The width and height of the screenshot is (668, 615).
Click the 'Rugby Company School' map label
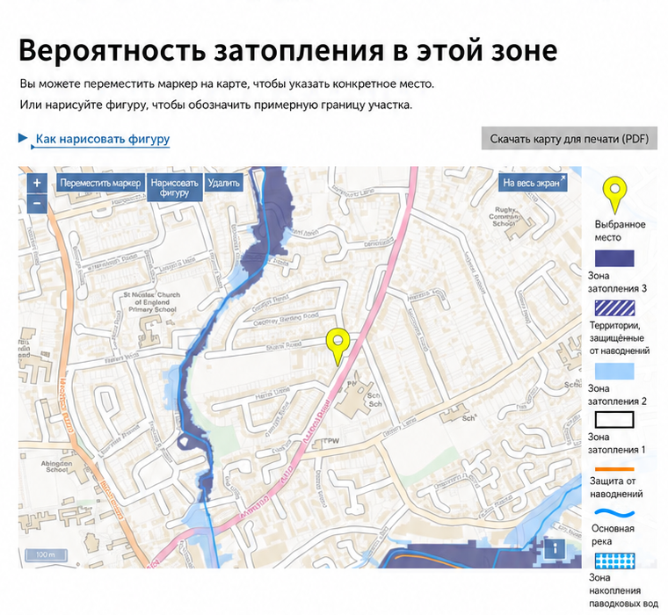(505, 216)
